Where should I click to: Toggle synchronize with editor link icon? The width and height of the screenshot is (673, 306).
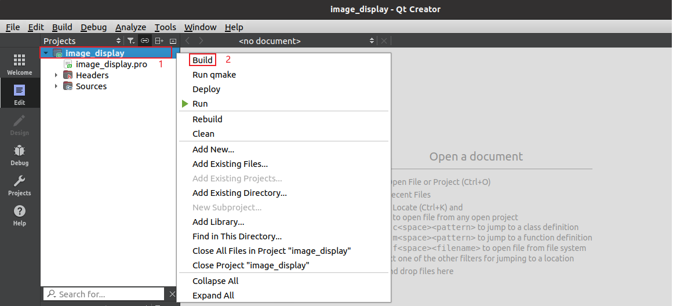[145, 41]
